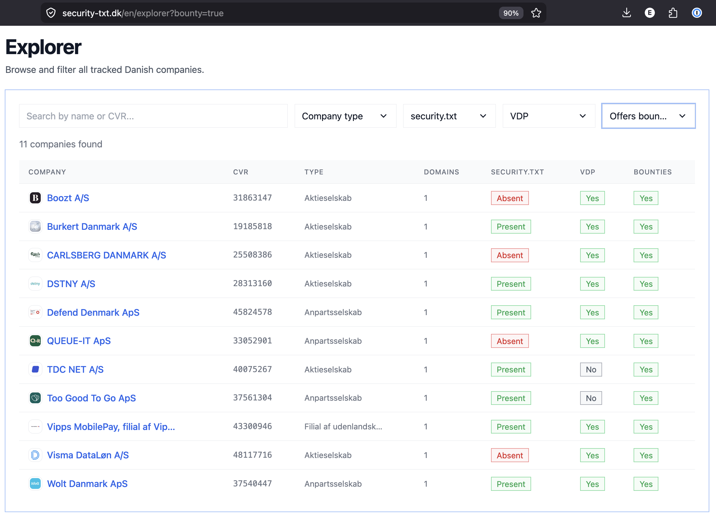Click the Absent badge in QUEUE-IT row
This screenshot has height=515, width=716.
[x=510, y=341]
